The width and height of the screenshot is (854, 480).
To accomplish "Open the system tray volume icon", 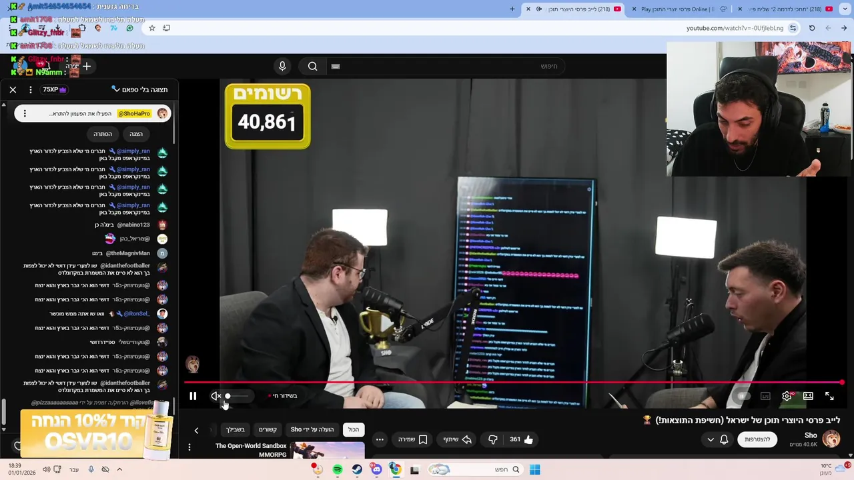I will tap(46, 469).
